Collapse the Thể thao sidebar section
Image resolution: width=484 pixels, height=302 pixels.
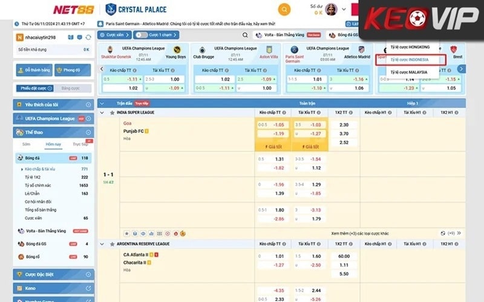pos(53,132)
